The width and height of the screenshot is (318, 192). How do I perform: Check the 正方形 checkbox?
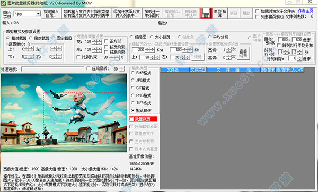(106, 41)
